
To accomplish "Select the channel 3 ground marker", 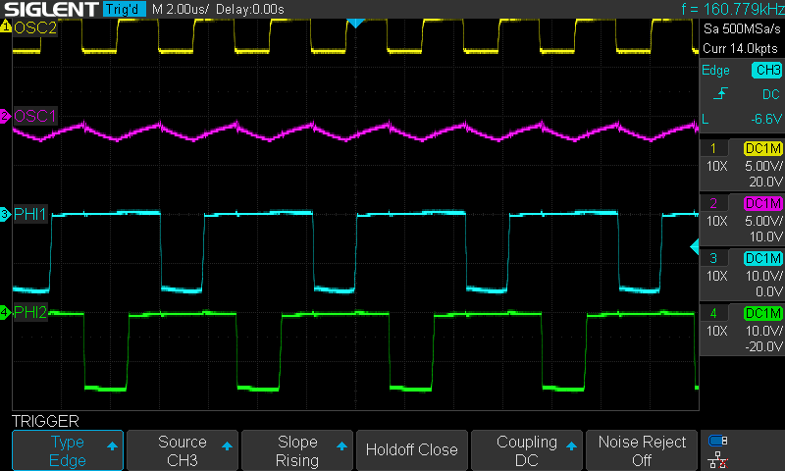I will pyautogui.click(x=6, y=214).
